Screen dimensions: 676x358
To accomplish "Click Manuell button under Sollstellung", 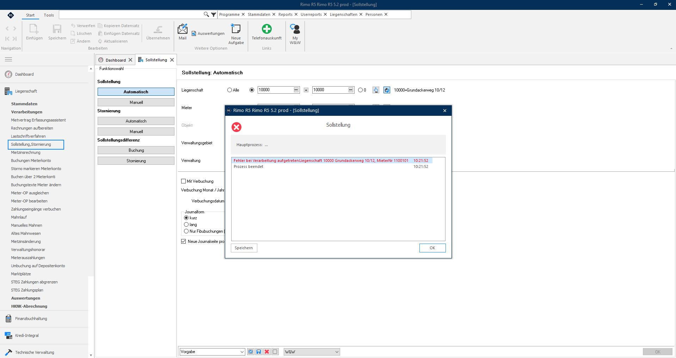I will click(x=136, y=102).
